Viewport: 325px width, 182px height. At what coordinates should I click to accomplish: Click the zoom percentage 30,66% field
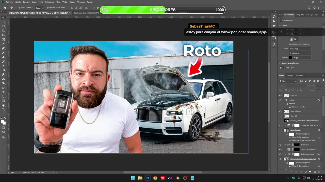(x=11, y=172)
